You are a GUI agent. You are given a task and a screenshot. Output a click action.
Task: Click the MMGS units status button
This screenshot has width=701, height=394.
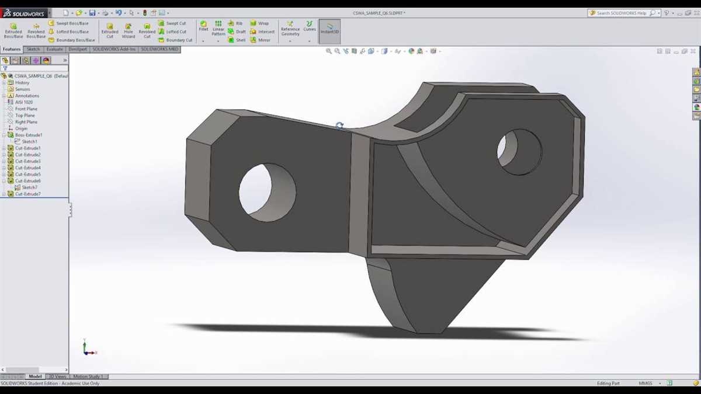[645, 383]
